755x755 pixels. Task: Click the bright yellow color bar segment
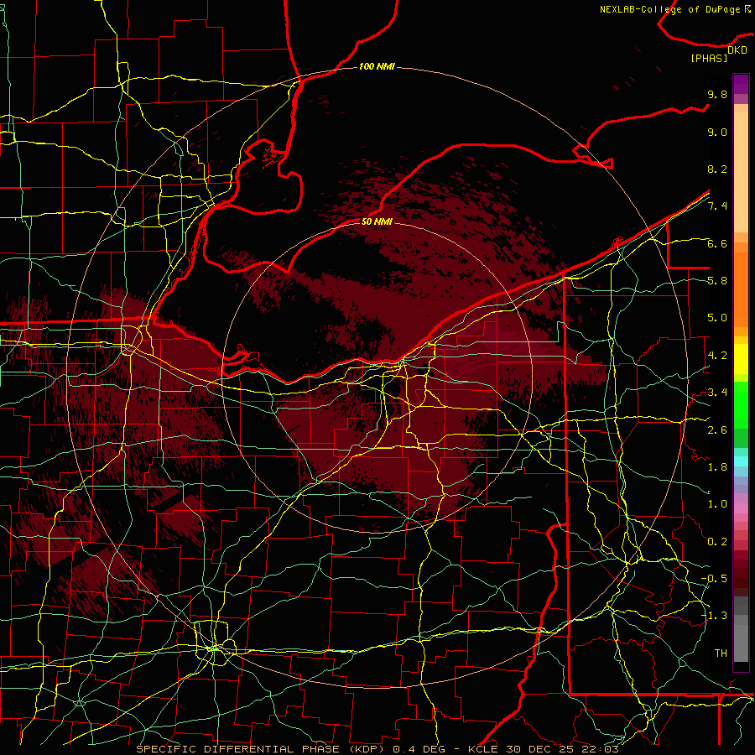tap(741, 359)
